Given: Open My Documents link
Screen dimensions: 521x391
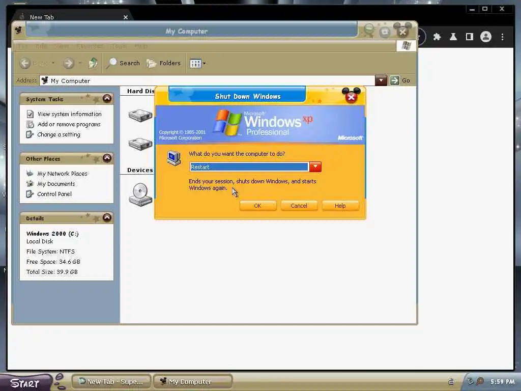Looking at the screenshot, I should coord(56,184).
